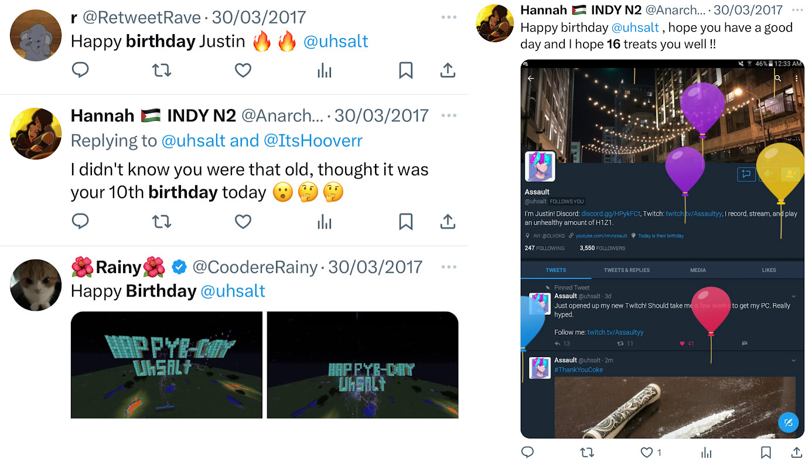The image size is (812, 469).
Task: Bookmark Hannah's '16 treats you well' tweet
Action: click(766, 453)
